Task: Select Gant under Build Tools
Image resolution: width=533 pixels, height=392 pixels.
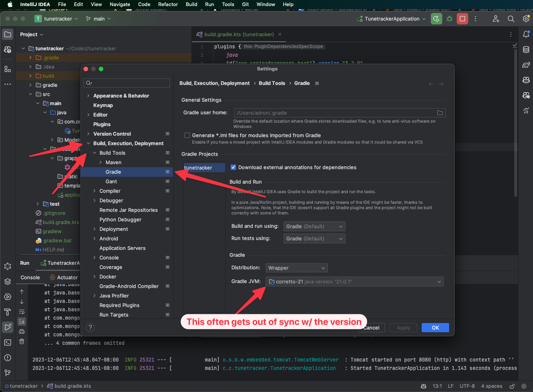Action: pos(111,181)
